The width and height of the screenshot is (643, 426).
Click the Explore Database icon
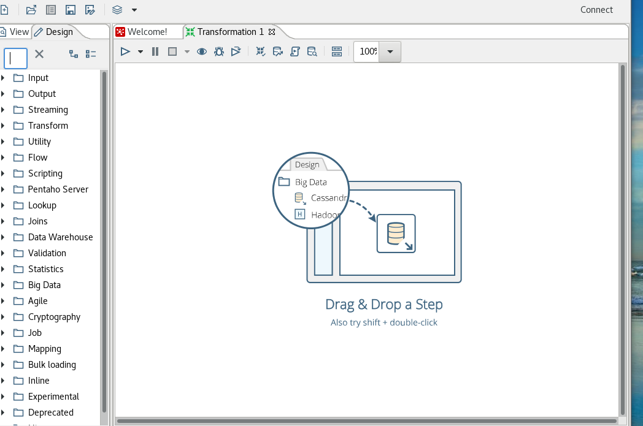point(312,51)
